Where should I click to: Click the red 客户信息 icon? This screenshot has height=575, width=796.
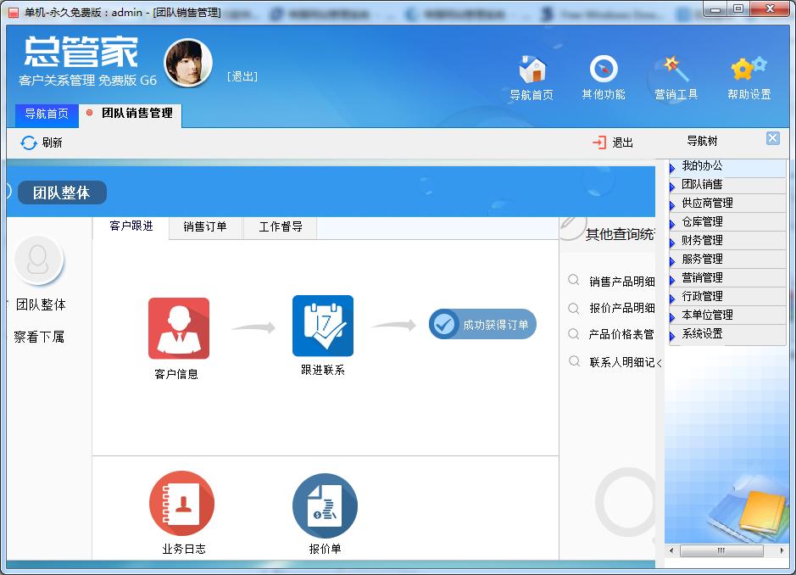(x=178, y=328)
